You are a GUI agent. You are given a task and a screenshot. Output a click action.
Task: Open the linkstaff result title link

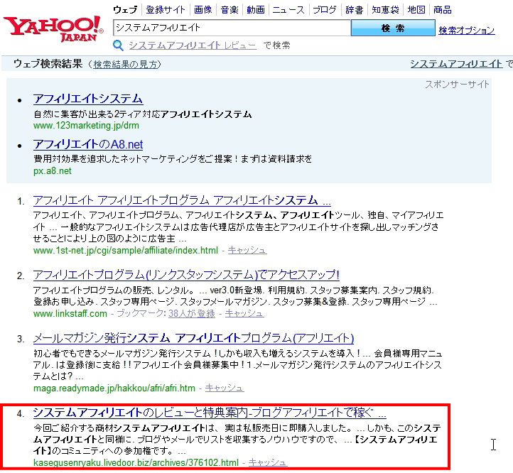point(186,275)
